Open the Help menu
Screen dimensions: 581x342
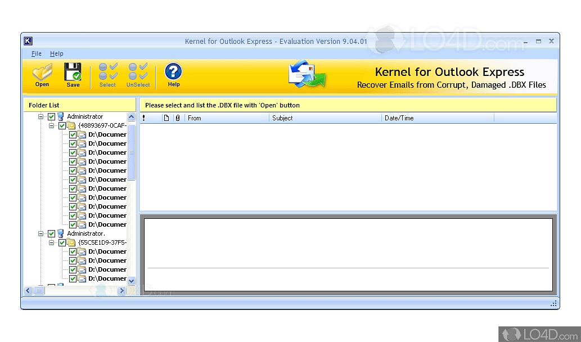[x=57, y=53]
